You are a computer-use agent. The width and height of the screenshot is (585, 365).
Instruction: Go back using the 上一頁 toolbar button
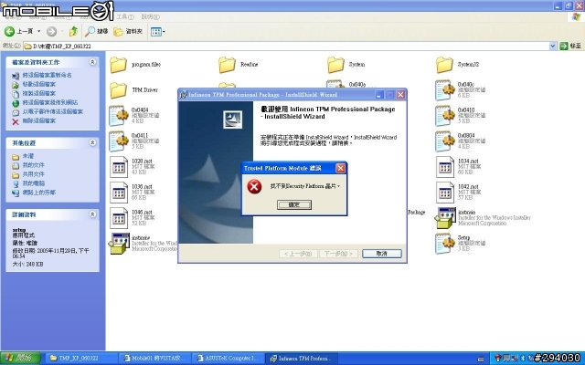click(x=18, y=31)
